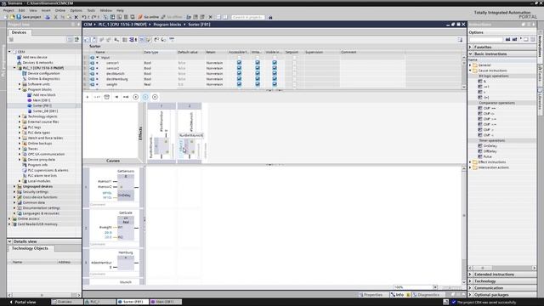This screenshot has width=544, height=306.
Task: Click the OnDelay timer instruction icon
Action: [x=480, y=145]
